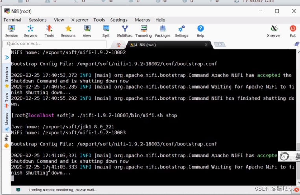The width and height of the screenshot is (300, 195).
Task: Open the Sessions side panel tab
Action: (x=7, y=77)
